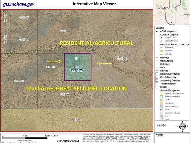Select the Sign Post Exists green marker
The image size is (191, 143).
pyautogui.click(x=161, y=38)
